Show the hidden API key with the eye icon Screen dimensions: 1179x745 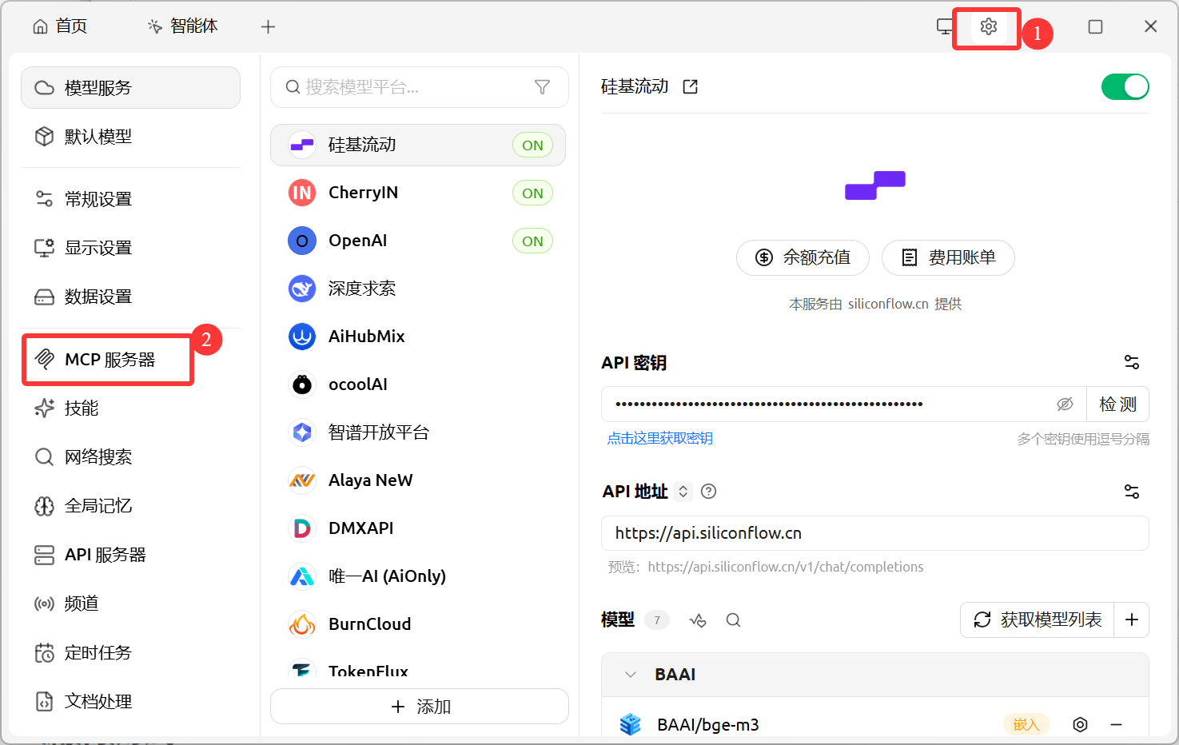click(x=1065, y=404)
